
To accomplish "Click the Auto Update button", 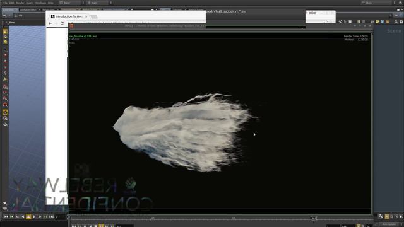I will coord(389,224).
